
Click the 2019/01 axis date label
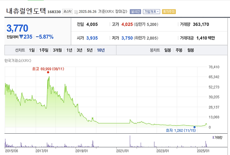[x=81, y=151]
